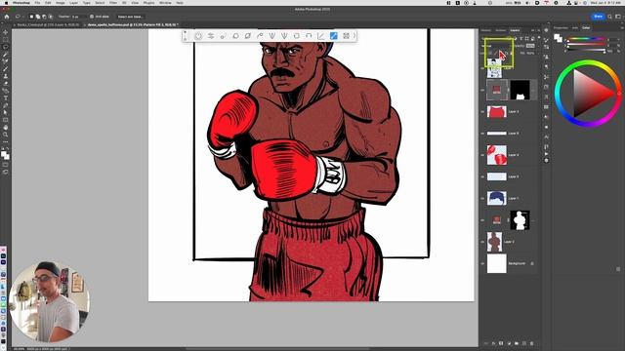Viewport: 625px width, 351px height.
Task: Select the Background layer thumbnail
Action: (x=497, y=263)
